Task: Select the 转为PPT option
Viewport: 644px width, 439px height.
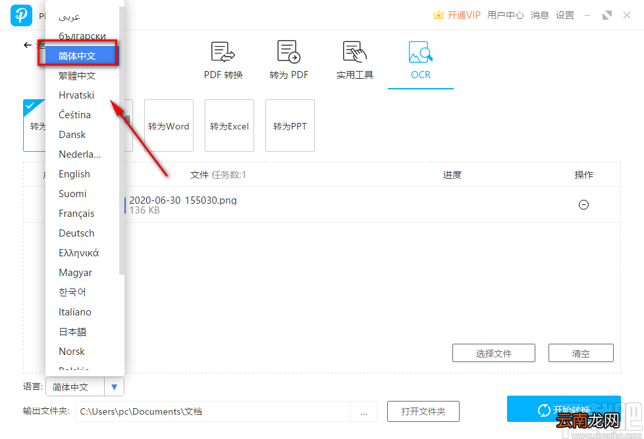Action: [290, 126]
